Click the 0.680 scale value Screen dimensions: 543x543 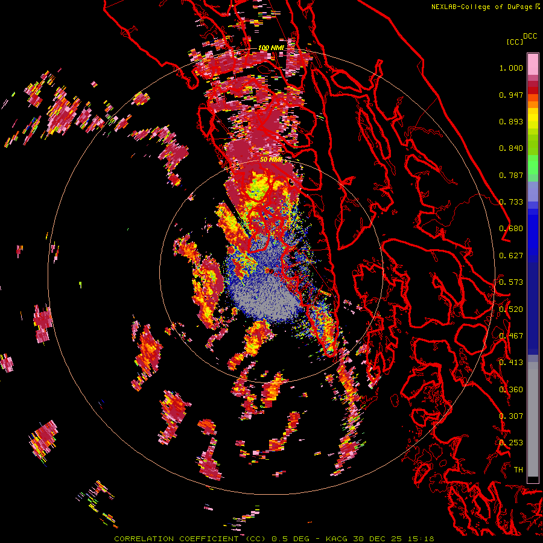click(x=511, y=229)
